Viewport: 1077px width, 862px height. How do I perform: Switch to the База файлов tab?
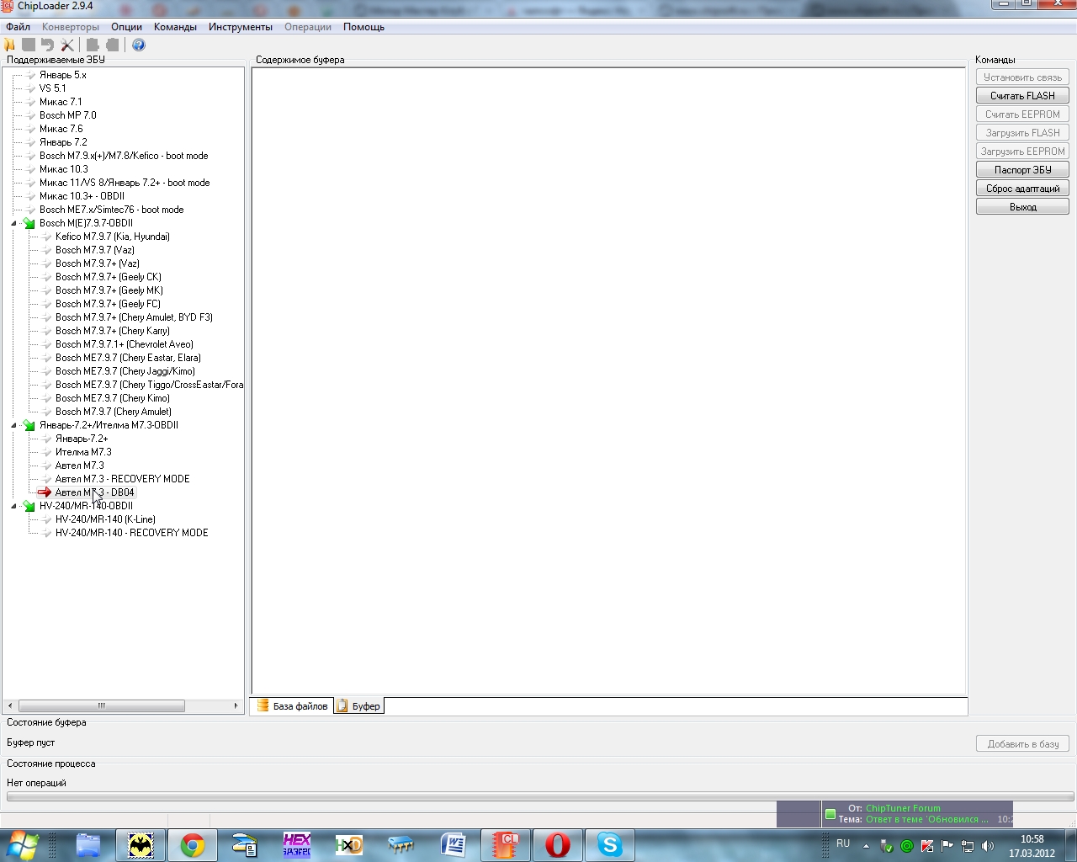(x=292, y=706)
